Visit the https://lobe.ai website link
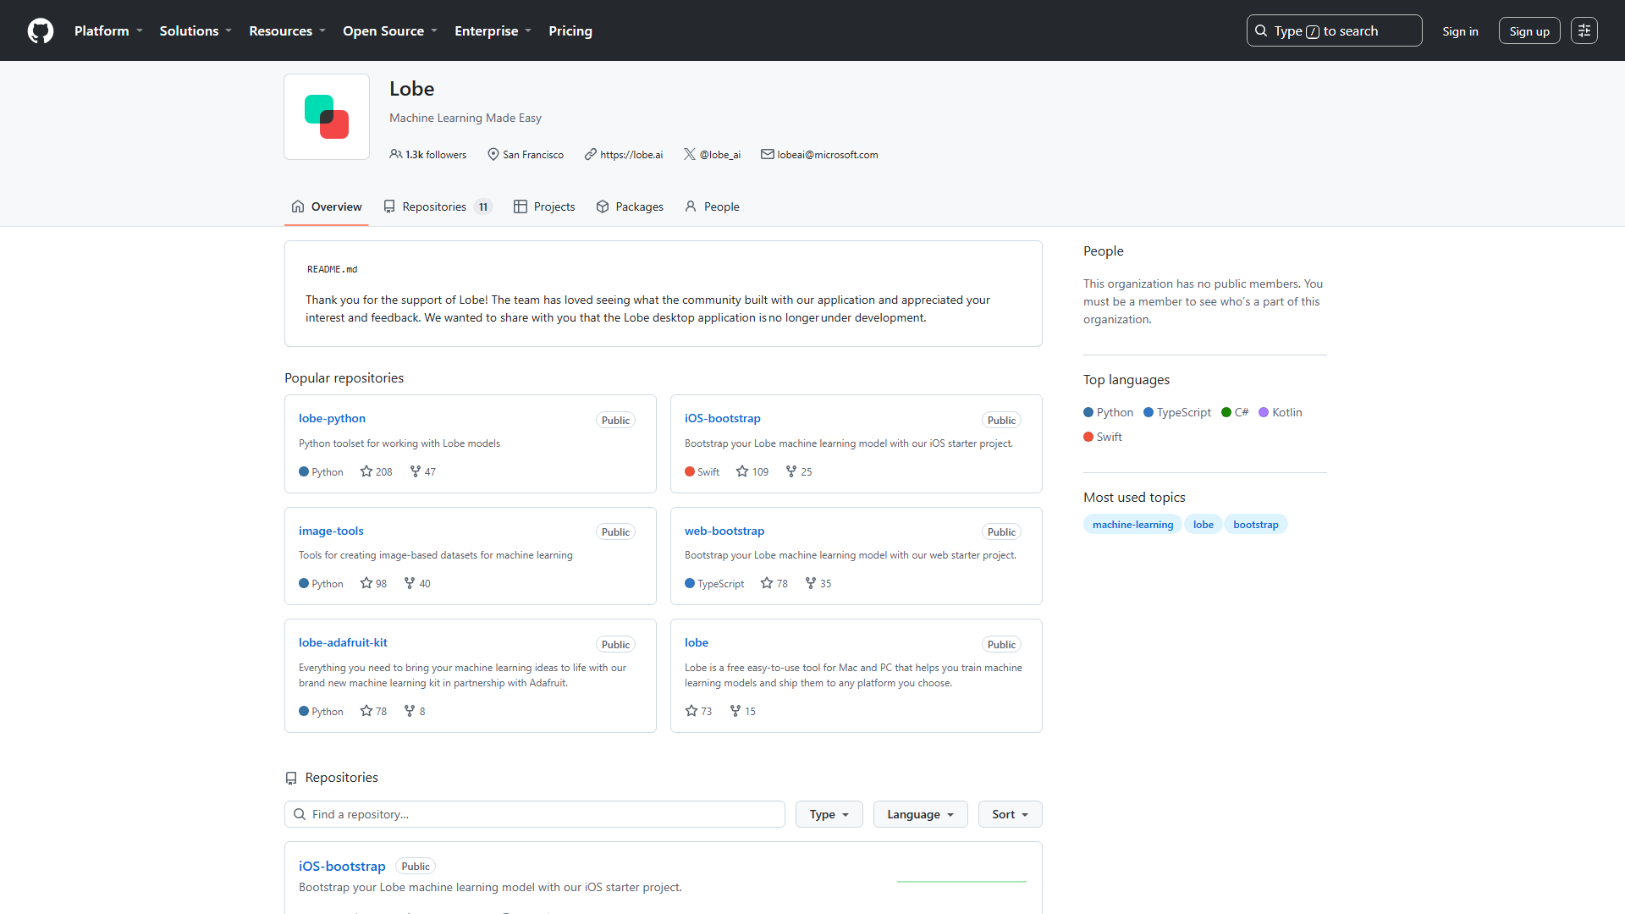Viewport: 1625px width, 914px height. [x=631, y=155]
